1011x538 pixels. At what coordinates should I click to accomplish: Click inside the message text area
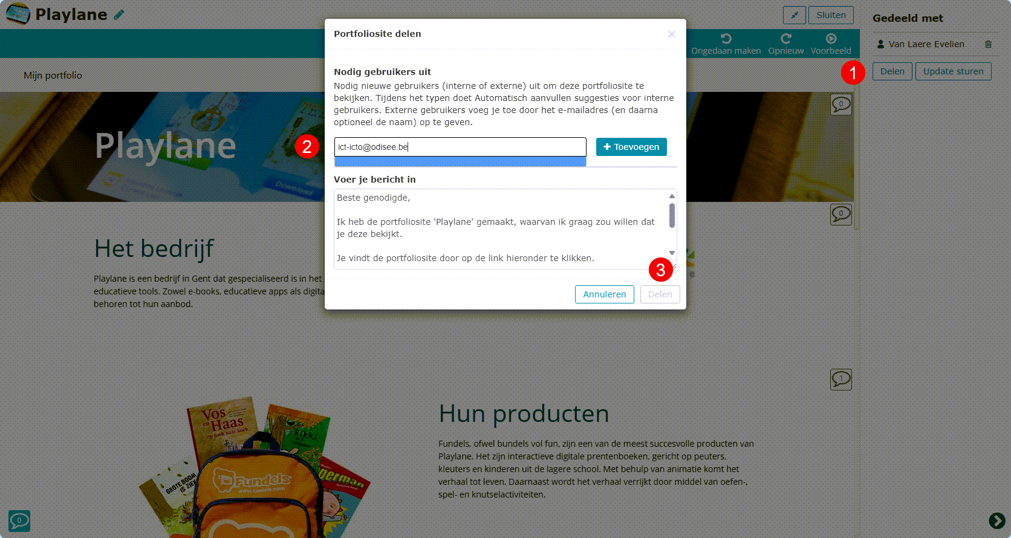(x=500, y=228)
